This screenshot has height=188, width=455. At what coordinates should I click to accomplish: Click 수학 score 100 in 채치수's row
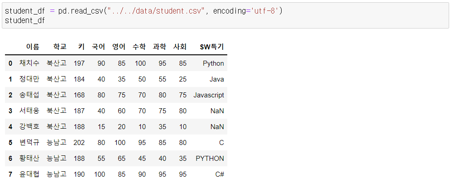[x=140, y=63]
